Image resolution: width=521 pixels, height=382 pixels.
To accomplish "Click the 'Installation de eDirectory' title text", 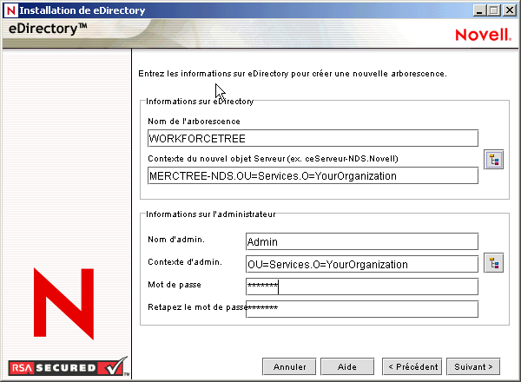I will tap(82, 10).
